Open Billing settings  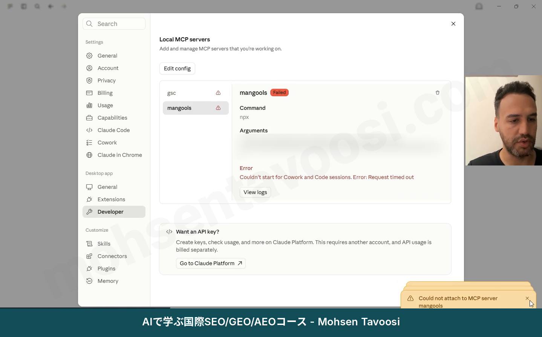(x=114, y=93)
